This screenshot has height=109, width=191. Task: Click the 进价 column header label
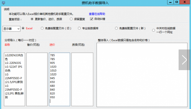52,45
